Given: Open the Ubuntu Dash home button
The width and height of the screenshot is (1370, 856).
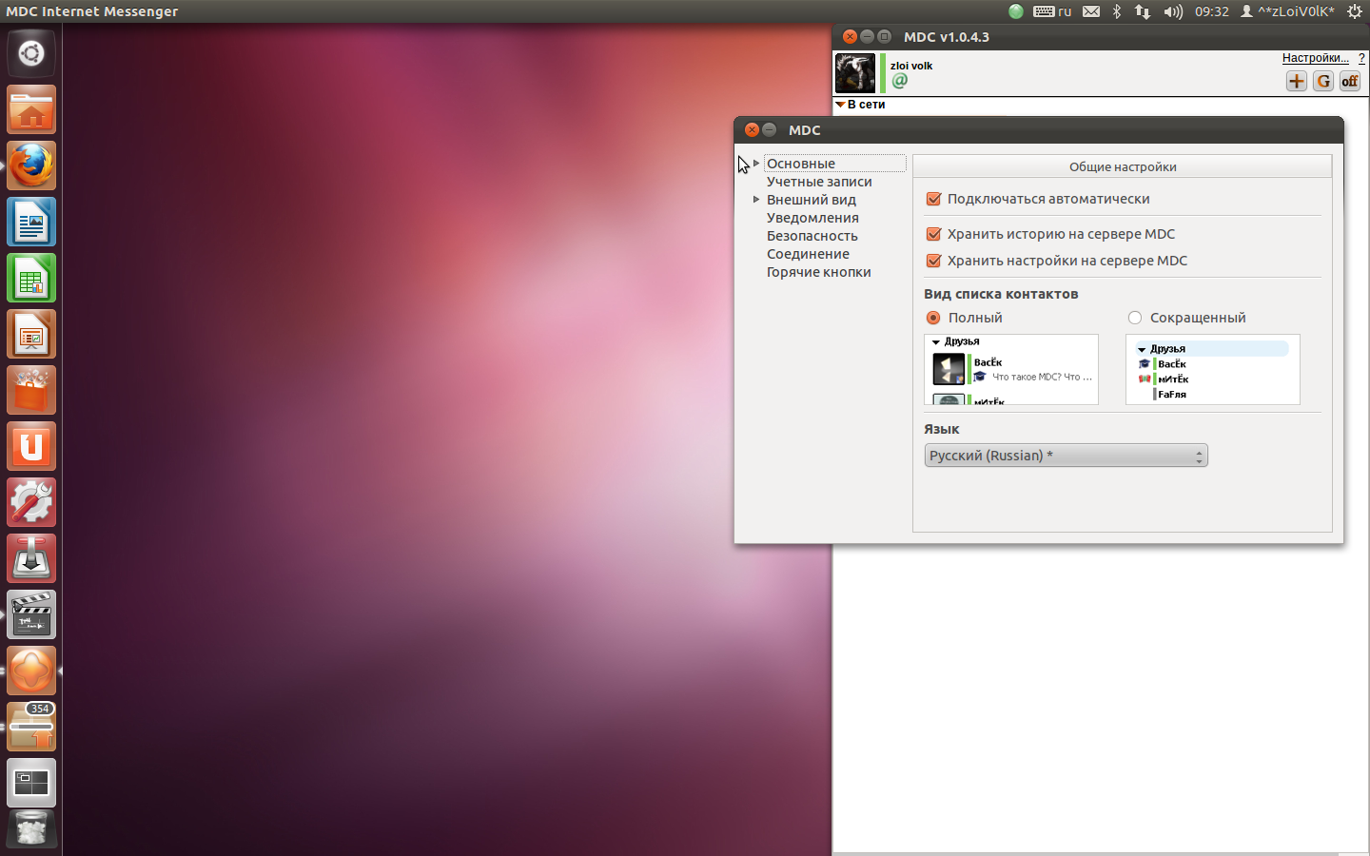Looking at the screenshot, I should (31, 53).
